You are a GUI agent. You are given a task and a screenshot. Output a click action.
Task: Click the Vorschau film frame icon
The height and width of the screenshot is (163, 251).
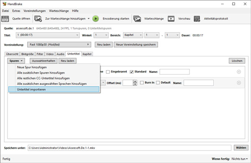click(171, 19)
